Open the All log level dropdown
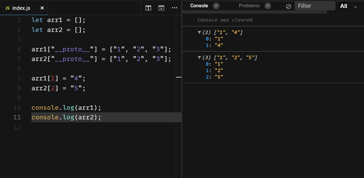This screenshot has height=178, width=364. (343, 6)
